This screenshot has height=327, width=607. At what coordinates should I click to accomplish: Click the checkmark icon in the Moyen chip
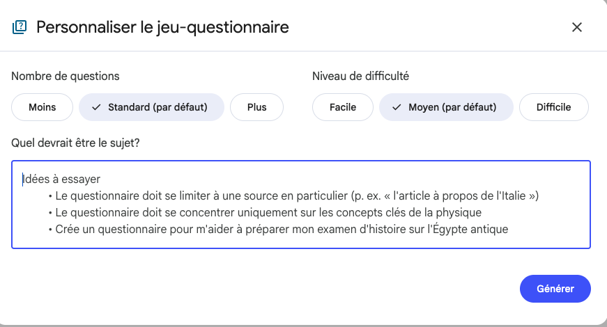tap(397, 107)
